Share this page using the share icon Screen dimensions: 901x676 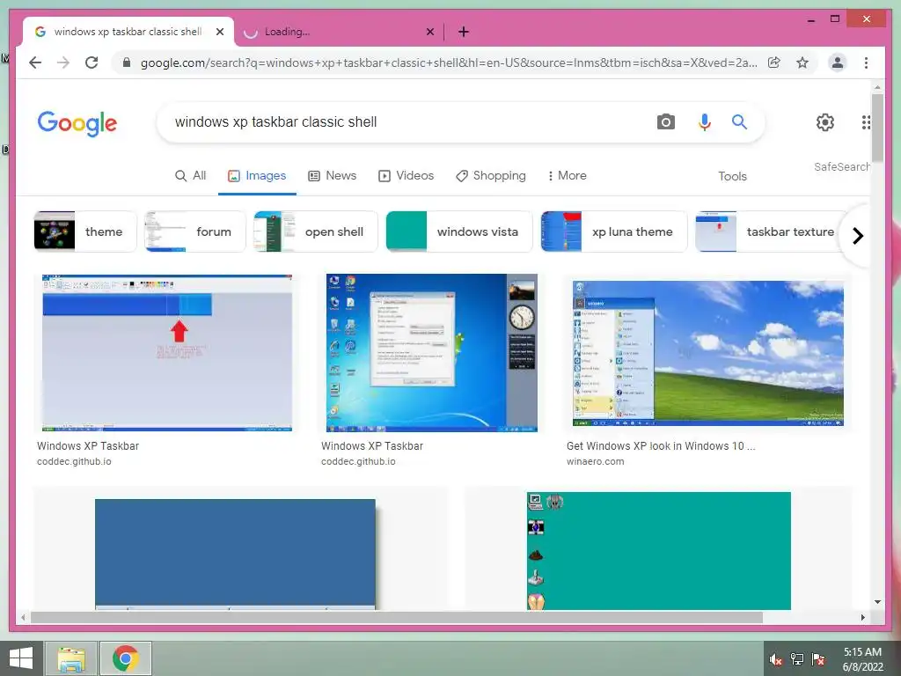tap(774, 62)
